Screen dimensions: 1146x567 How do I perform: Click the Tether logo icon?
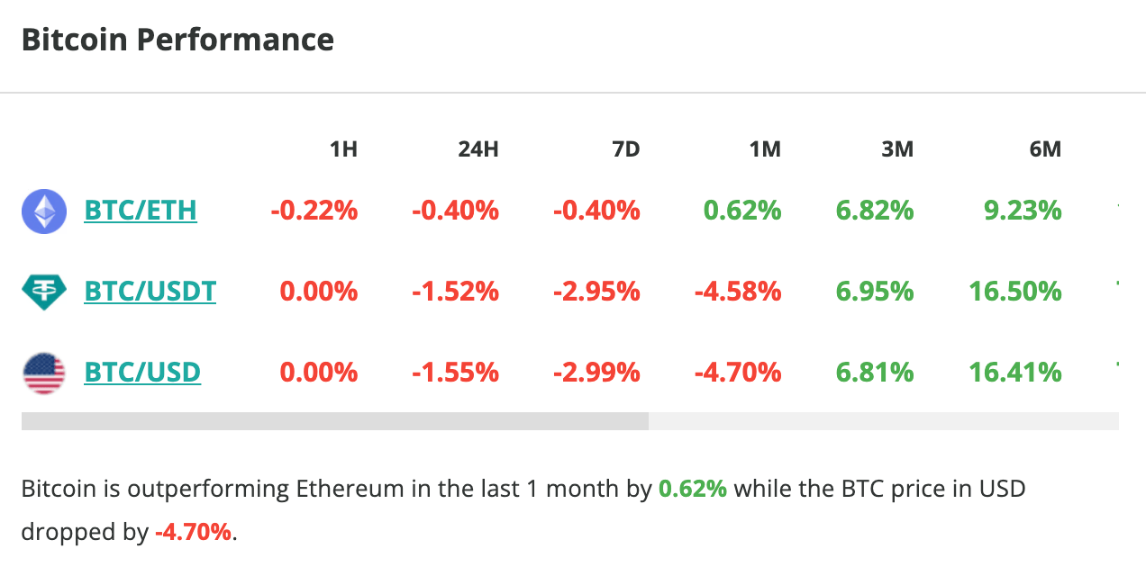tap(44, 292)
